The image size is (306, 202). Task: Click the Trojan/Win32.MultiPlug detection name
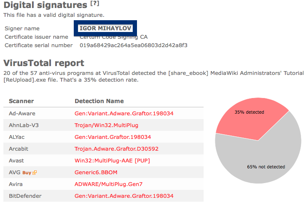(x=106, y=125)
